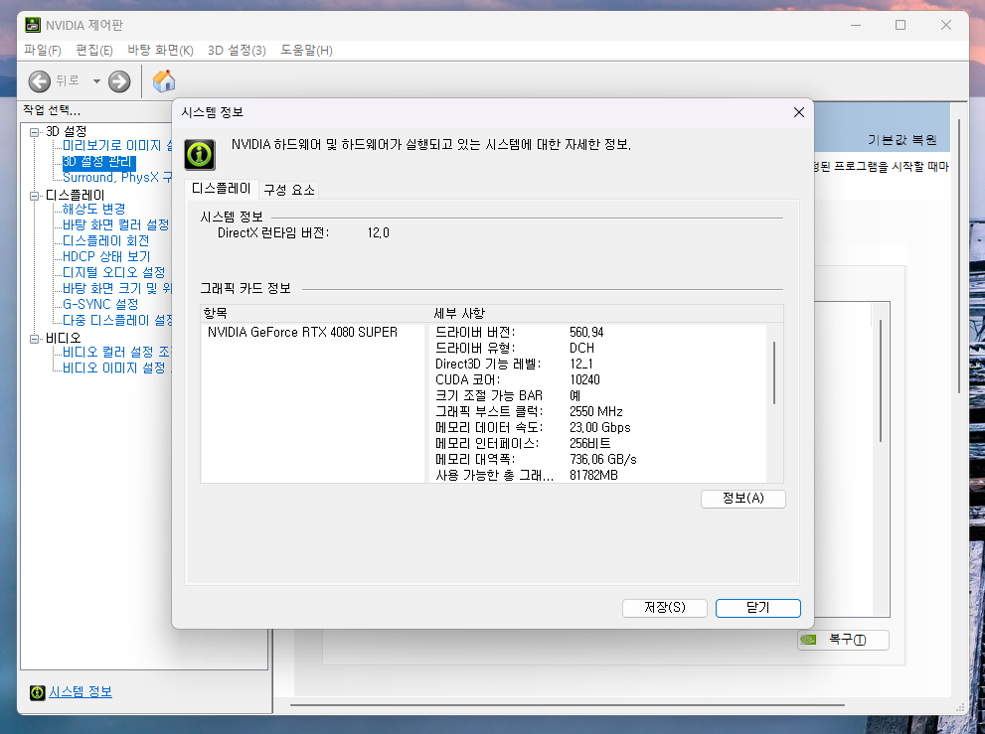This screenshot has width=985, height=734.
Task: Open the home icon in the toolbar
Action: (163, 81)
